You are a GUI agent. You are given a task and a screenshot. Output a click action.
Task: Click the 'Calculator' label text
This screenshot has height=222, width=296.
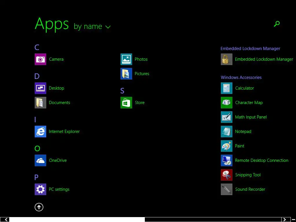pyautogui.click(x=245, y=88)
